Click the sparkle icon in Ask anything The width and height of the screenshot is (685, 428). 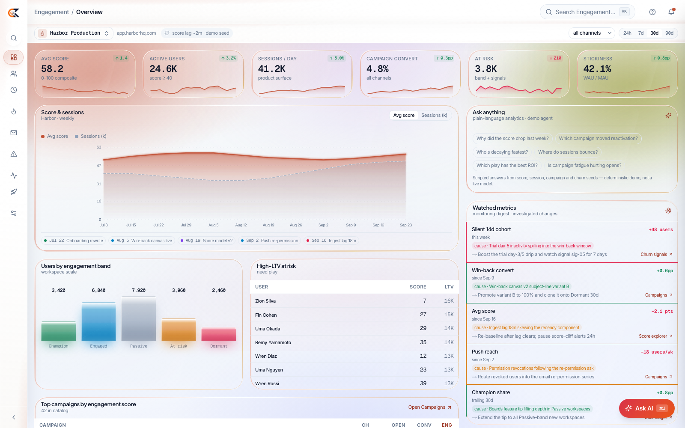pos(668,116)
